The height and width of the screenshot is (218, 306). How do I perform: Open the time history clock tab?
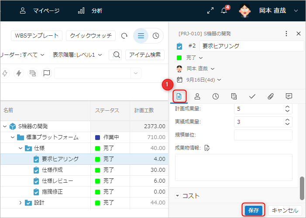coord(216,96)
